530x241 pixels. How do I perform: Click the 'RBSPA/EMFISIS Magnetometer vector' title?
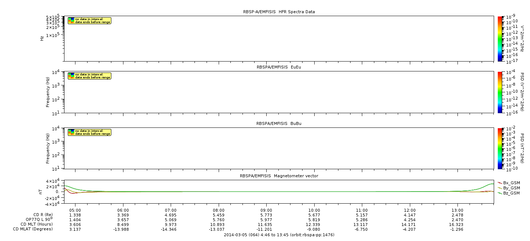click(279, 176)
